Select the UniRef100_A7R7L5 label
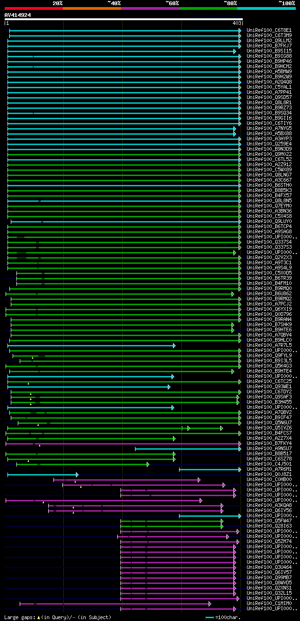Screen dimensions: 300x621 [x=269, y=345]
